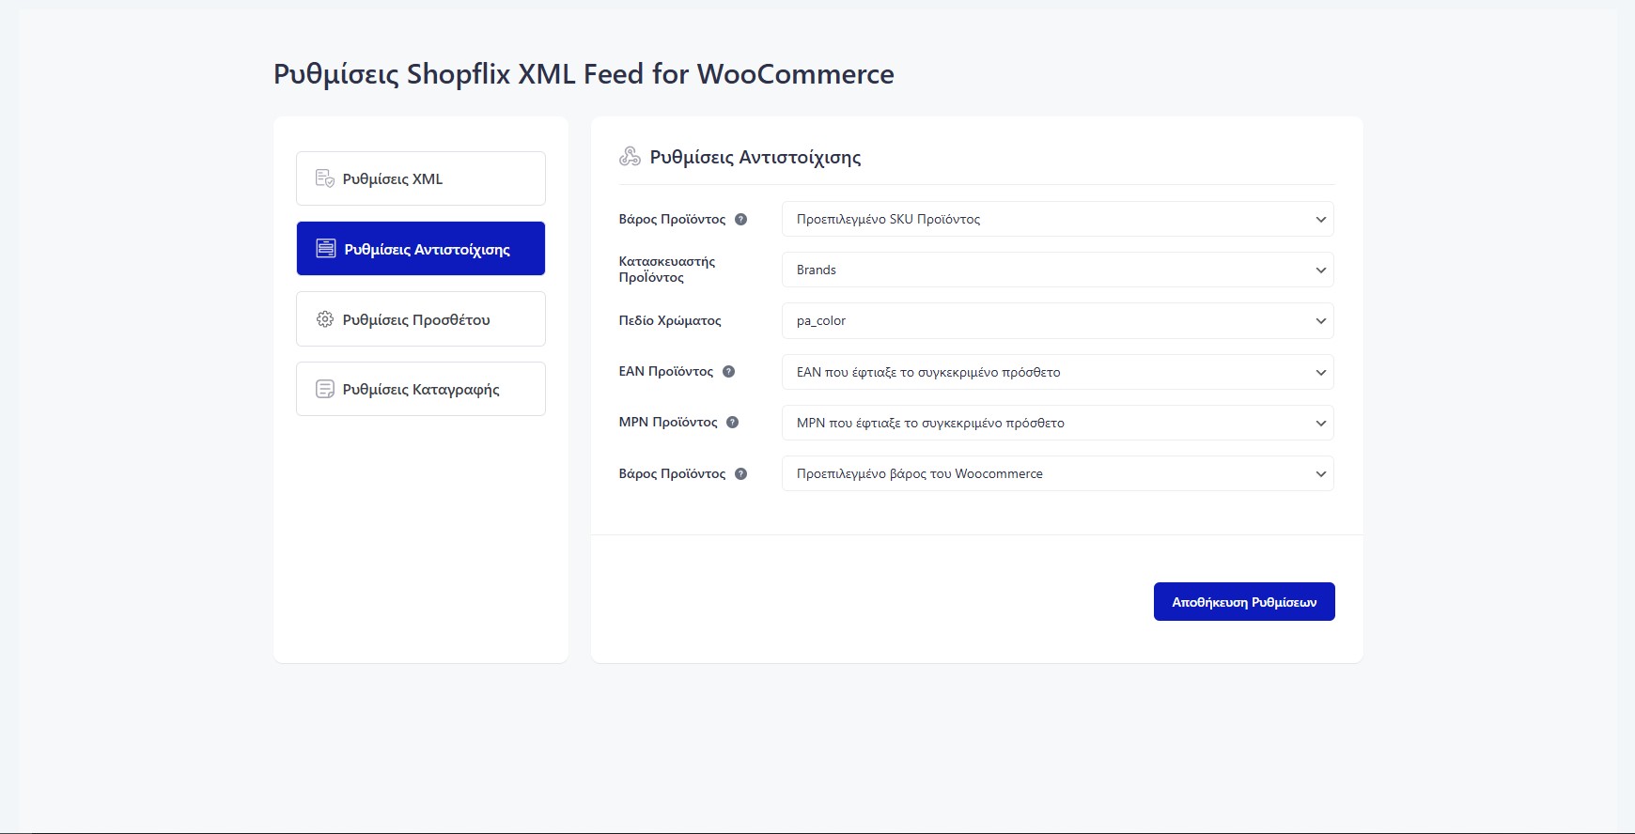1635x834 pixels.
Task: Click the Πεδίο Χρώματος field label
Action: coord(670,321)
